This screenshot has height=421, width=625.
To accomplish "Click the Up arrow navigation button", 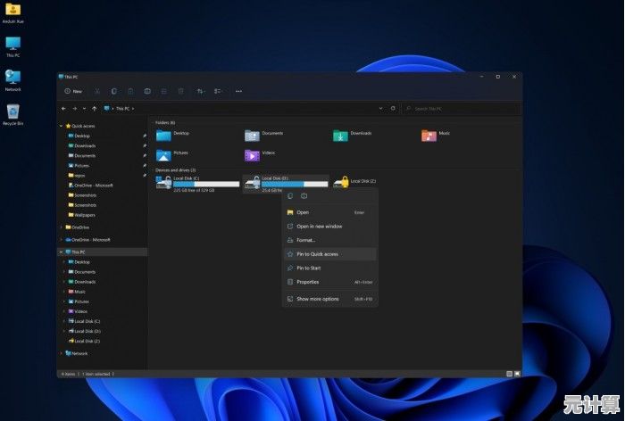I will (96, 108).
